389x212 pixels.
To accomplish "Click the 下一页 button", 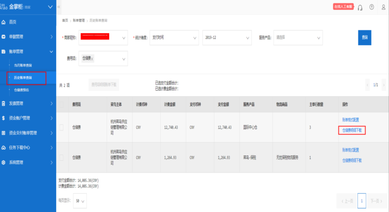I will pyautogui.click(x=377, y=201).
